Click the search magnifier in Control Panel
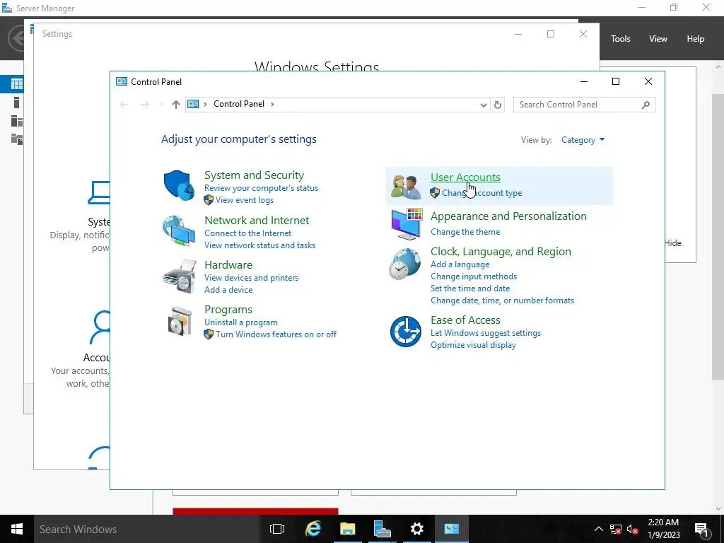This screenshot has height=543, width=724. [646, 105]
